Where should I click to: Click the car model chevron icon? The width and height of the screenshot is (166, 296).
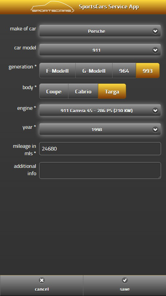[x=155, y=50]
